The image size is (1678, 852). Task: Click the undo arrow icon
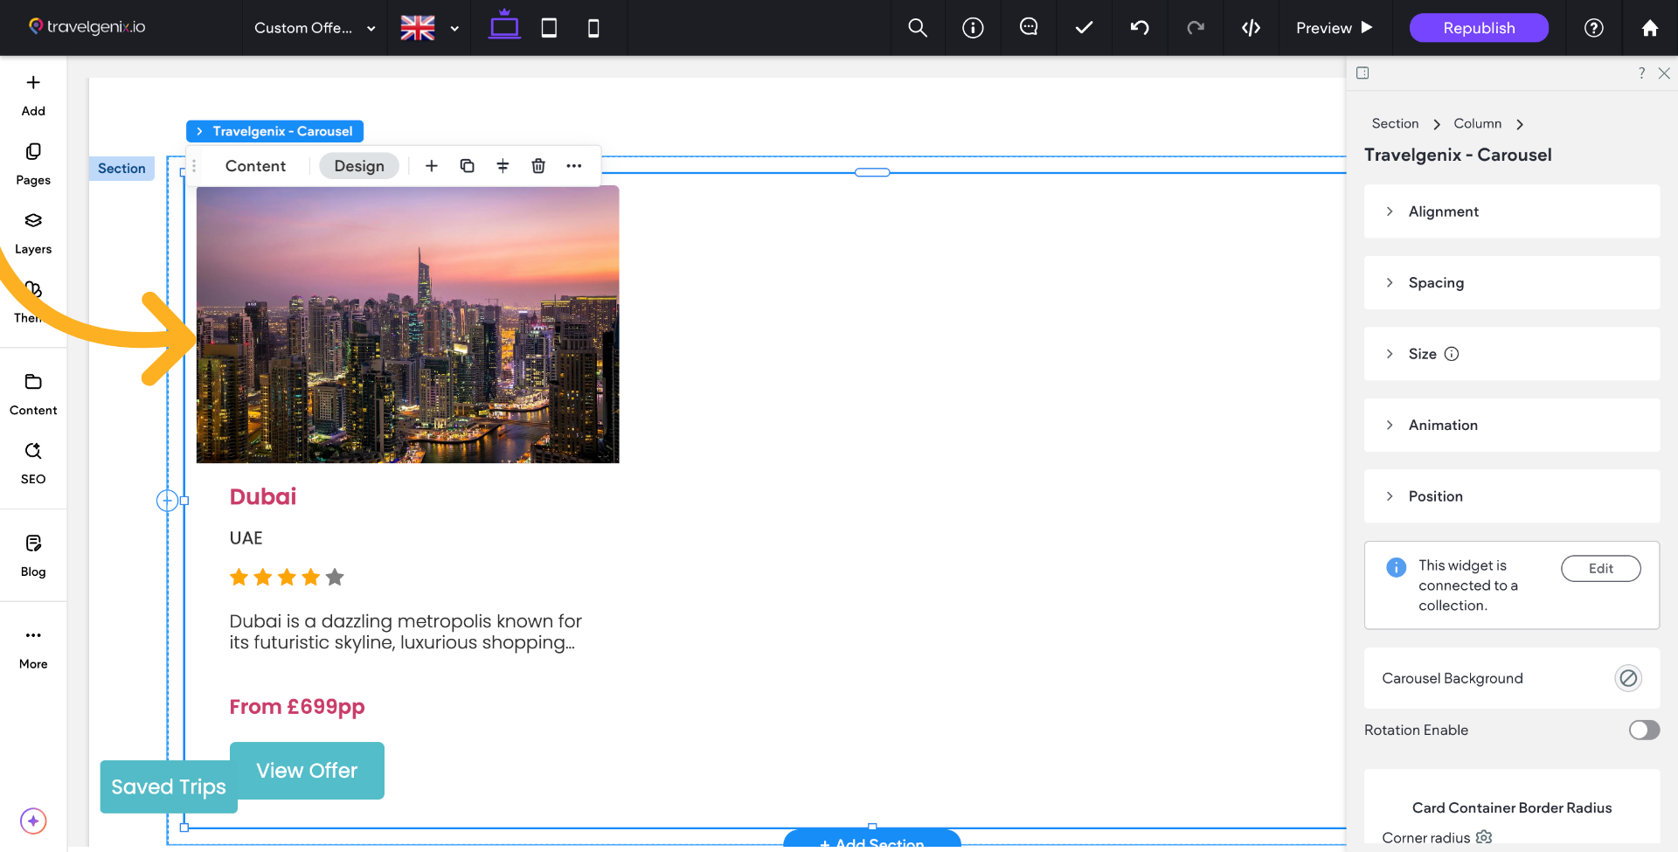point(1140,28)
